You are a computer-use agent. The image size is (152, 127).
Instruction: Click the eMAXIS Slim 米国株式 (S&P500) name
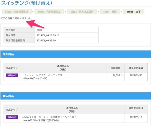pyautogui.click(x=50, y=117)
